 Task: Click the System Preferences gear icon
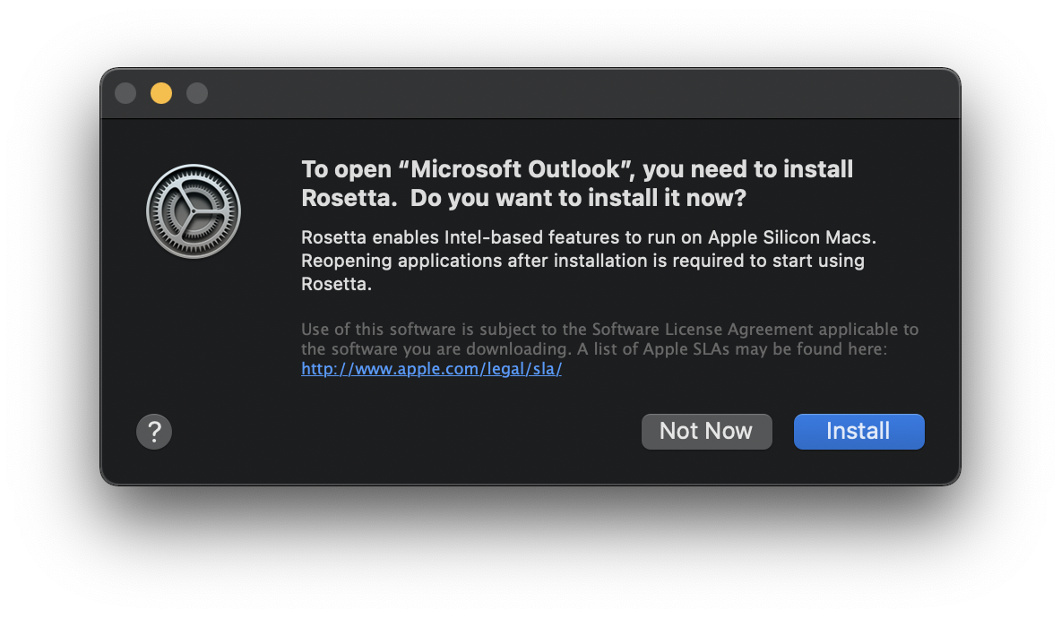pyautogui.click(x=194, y=211)
